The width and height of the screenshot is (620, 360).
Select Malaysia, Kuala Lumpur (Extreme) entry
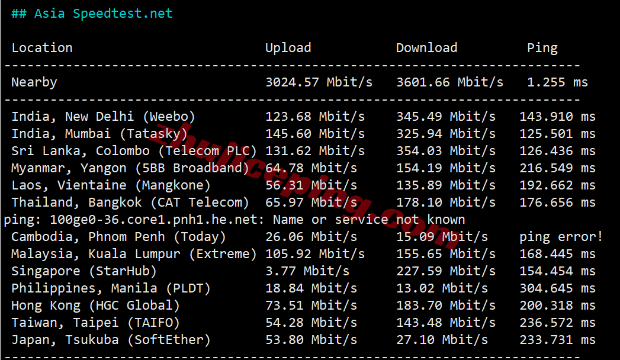134,254
